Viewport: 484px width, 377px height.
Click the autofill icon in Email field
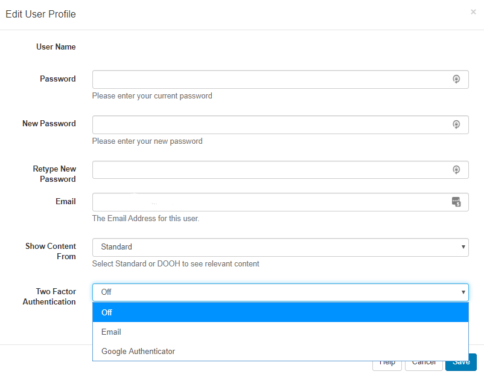pyautogui.click(x=456, y=202)
